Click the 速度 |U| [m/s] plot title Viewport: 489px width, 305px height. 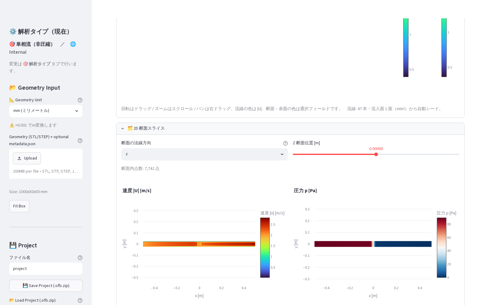coord(137,191)
